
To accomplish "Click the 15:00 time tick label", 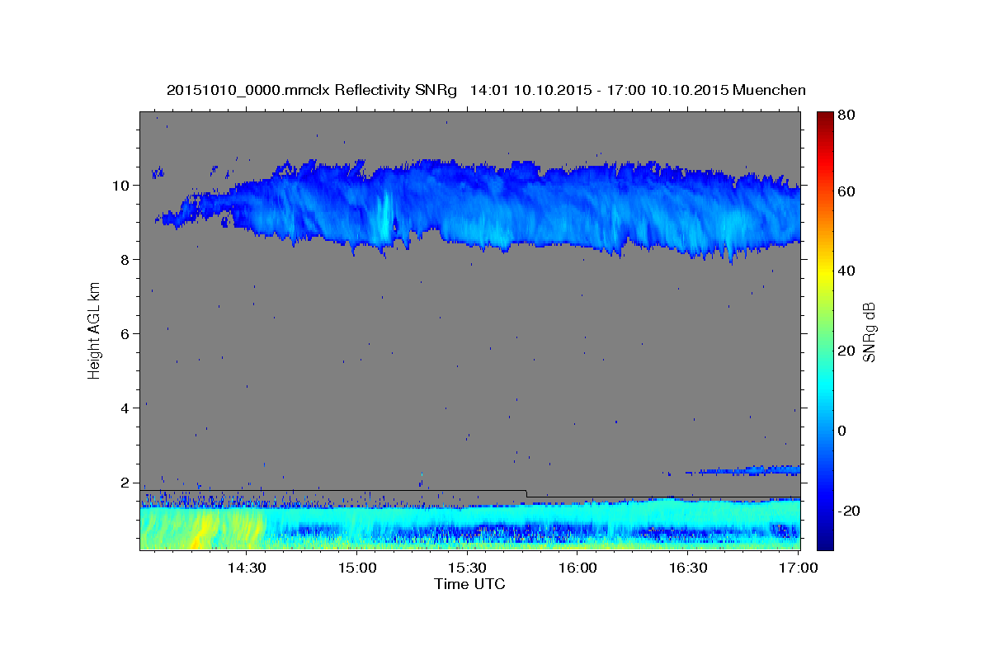I will pos(356,568).
